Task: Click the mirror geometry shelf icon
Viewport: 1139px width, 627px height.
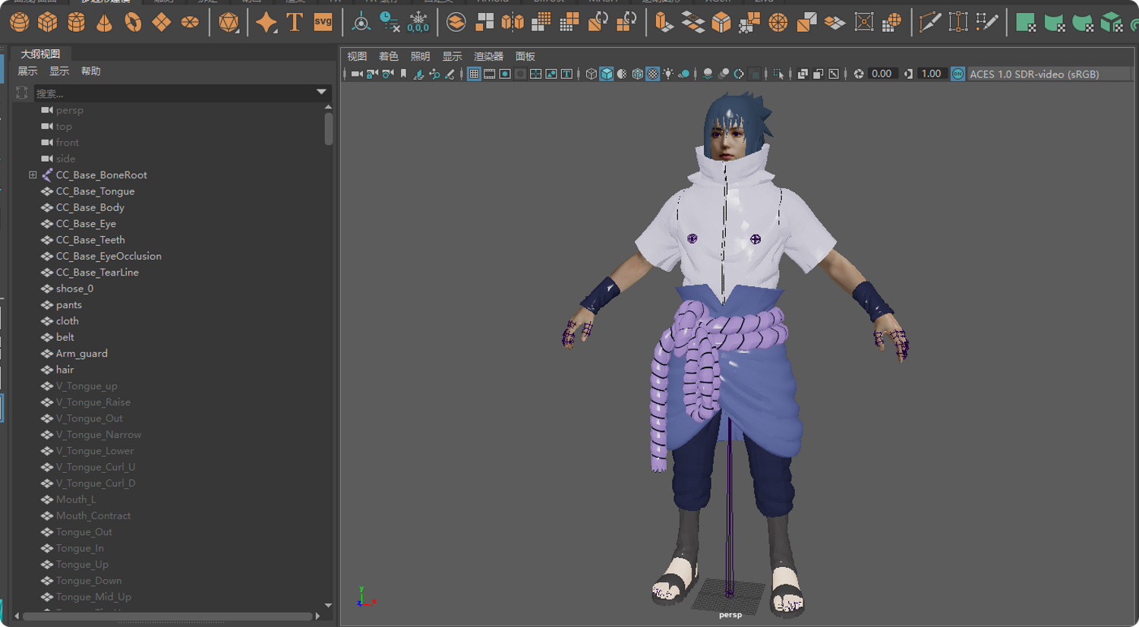Action: pyautogui.click(x=513, y=22)
